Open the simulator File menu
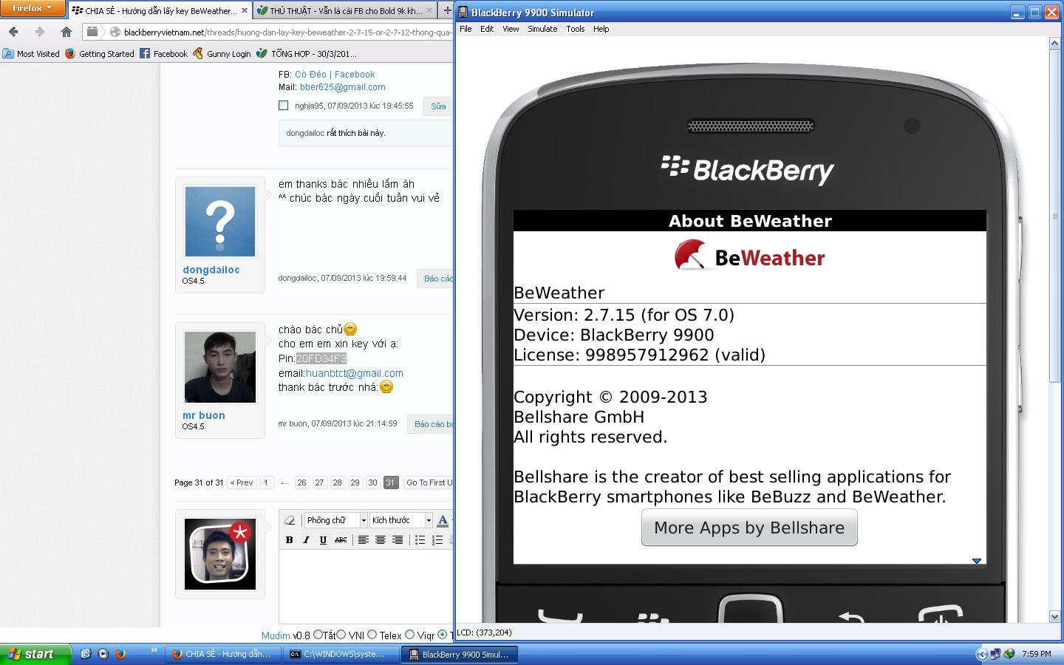Screen dimensions: 1064x665 pos(465,29)
